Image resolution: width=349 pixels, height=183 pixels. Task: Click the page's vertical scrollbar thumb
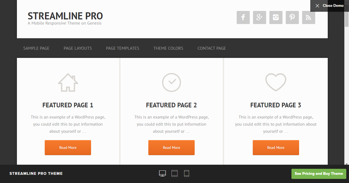point(347,15)
